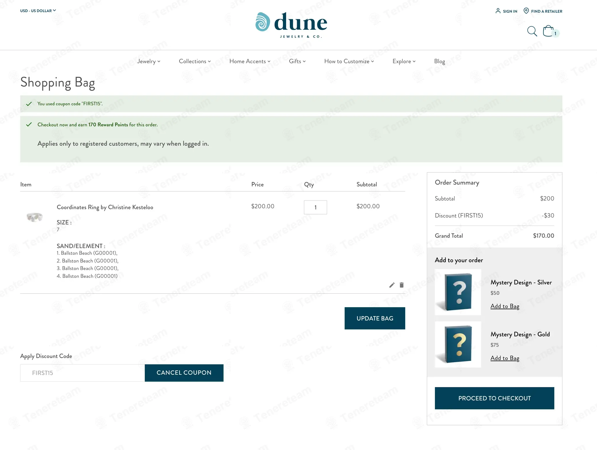This screenshot has height=450, width=597.
Task: Click the Sign In link
Action: [x=510, y=11]
